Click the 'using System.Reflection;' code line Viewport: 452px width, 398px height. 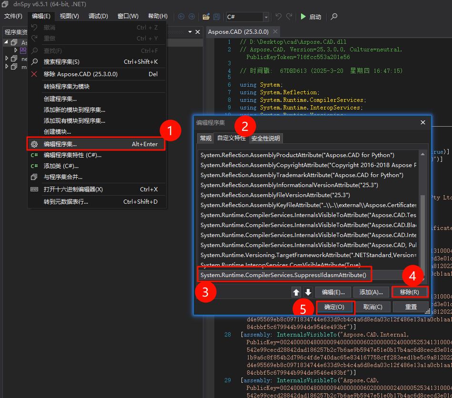pos(280,92)
